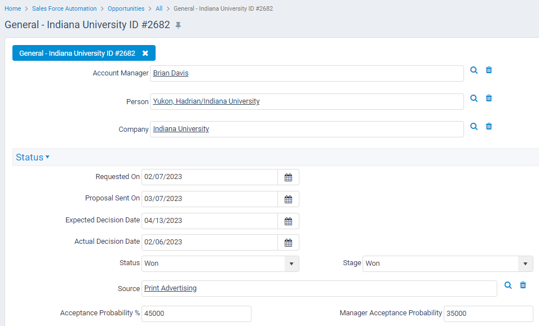
Task: Delete the Source with trash icon
Action: click(x=523, y=285)
